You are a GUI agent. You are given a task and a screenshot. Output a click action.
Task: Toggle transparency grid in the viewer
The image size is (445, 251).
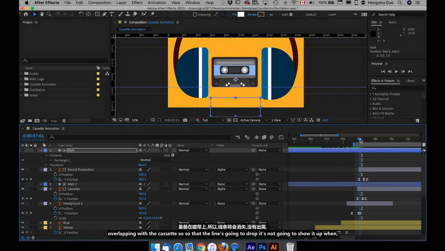click(x=235, y=120)
